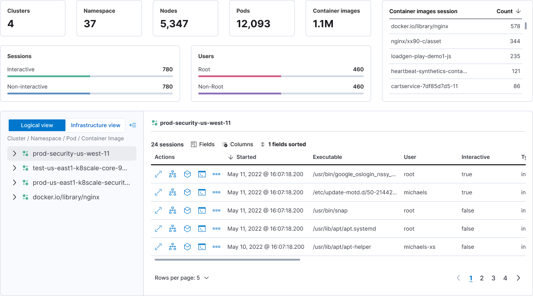Click the hierarchy tree icon in the michaels row
This screenshot has width=533, height=296.
173,192
